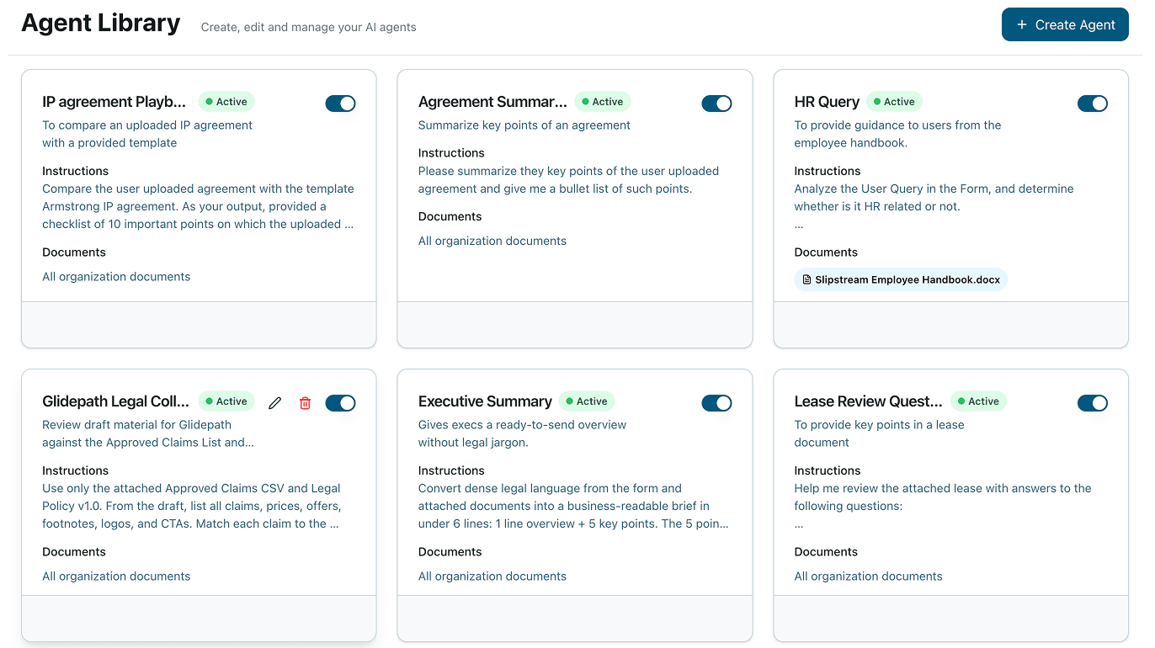This screenshot has height=648, width=1155.
Task: Click the Create Agent button
Action: [x=1065, y=24]
